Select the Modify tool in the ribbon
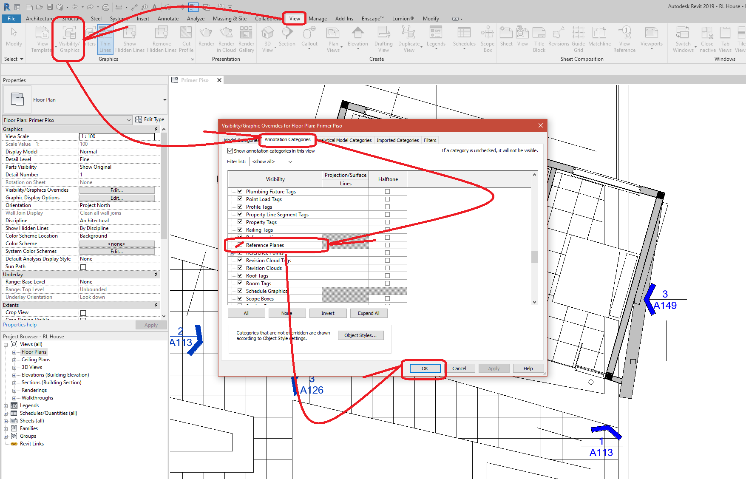The height and width of the screenshot is (479, 746). (14, 37)
